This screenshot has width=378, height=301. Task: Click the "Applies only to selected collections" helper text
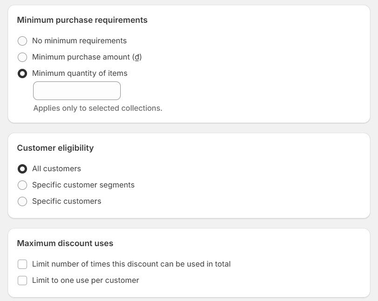(x=97, y=108)
